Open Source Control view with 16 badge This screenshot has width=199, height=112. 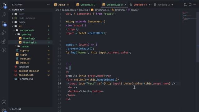pyautogui.click(x=4, y=24)
